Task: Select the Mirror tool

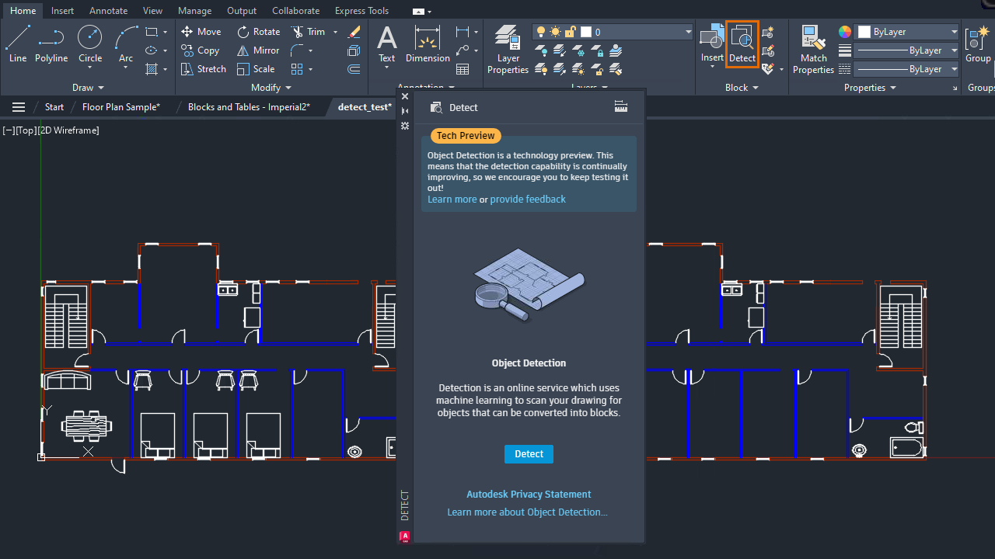Action: 258,50
